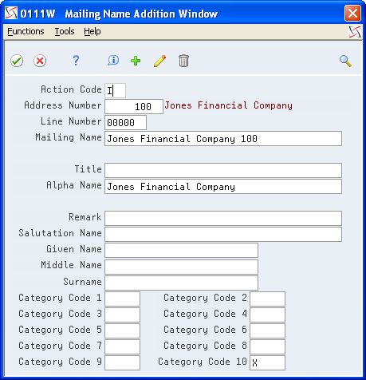Click the Title input field
The width and height of the screenshot is (366, 380).
point(223,170)
